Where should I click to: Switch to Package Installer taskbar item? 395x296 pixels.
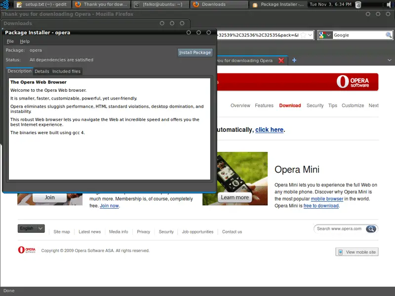[278, 4]
